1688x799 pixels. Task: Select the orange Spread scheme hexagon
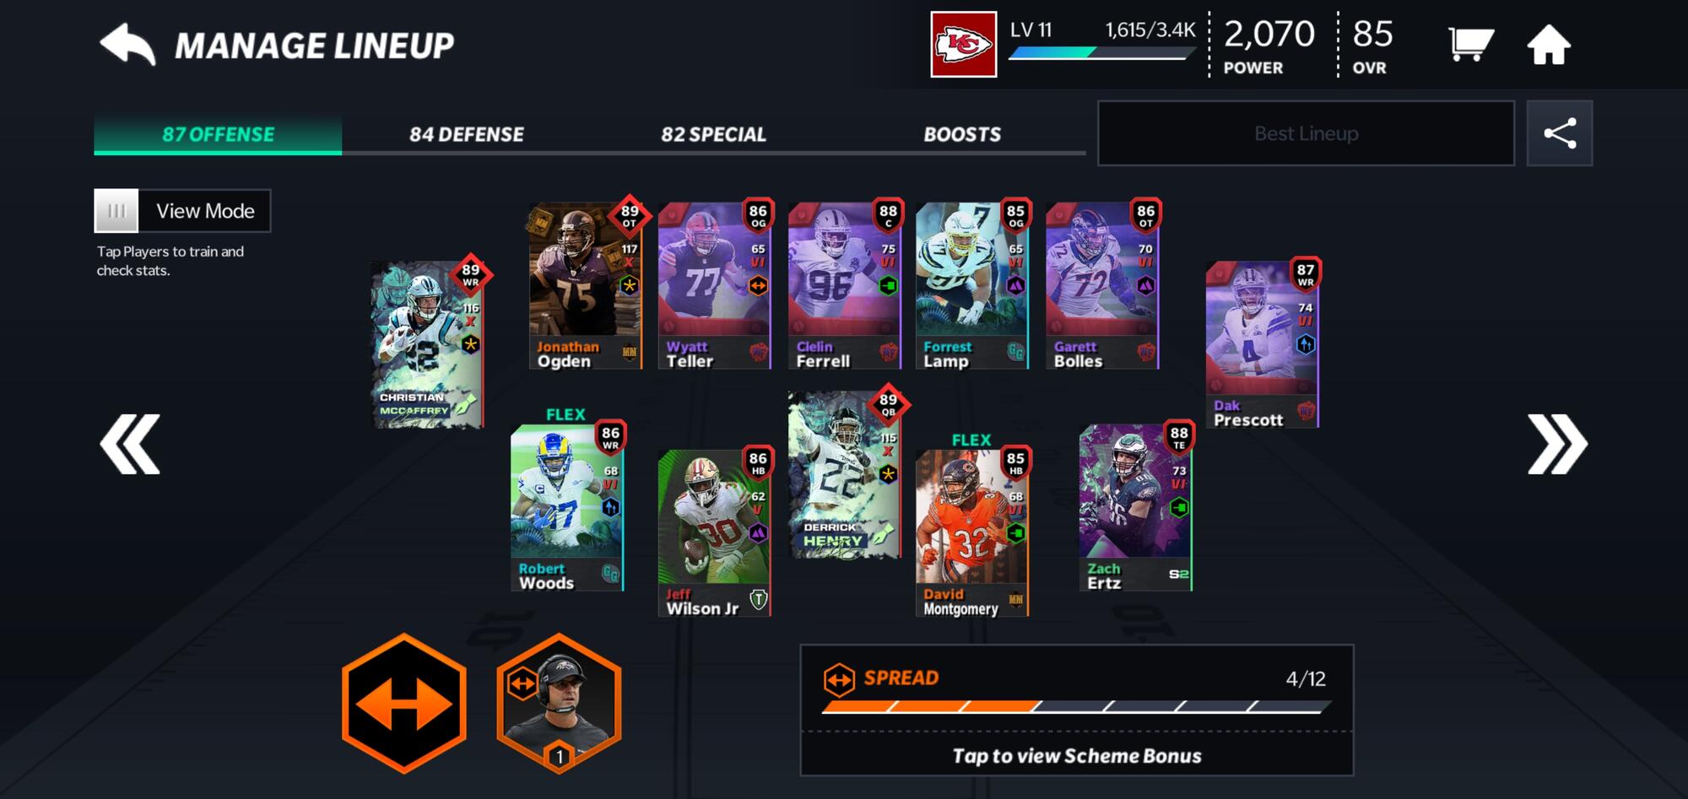(x=404, y=703)
